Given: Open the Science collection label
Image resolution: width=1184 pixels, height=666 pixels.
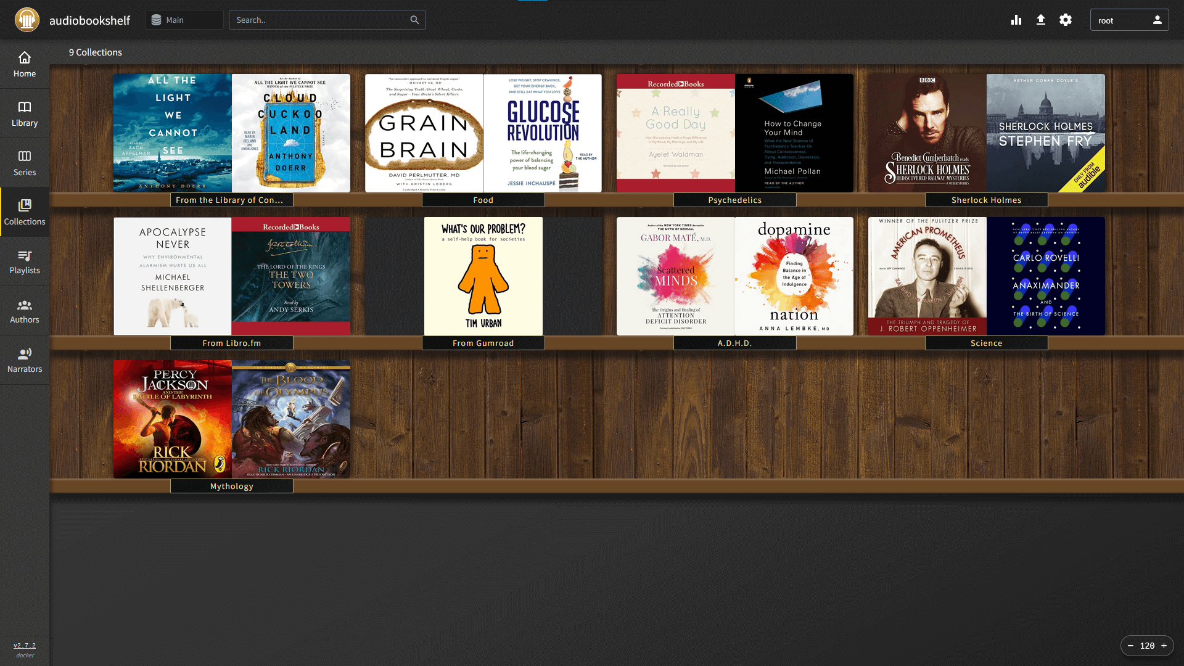Looking at the screenshot, I should [987, 343].
